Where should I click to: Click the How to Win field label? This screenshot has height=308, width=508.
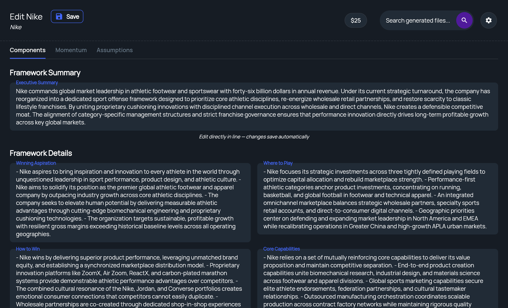tap(28, 249)
